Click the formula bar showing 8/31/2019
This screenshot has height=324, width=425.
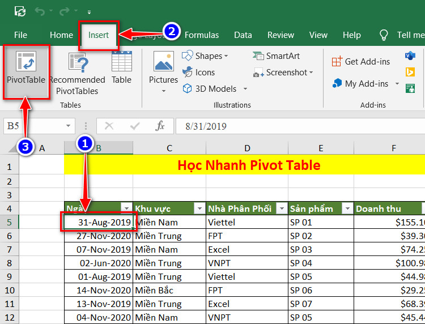300,126
